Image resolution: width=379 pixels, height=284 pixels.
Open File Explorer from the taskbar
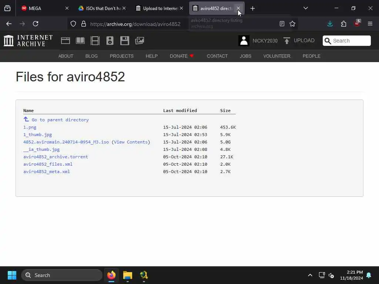[127, 275]
